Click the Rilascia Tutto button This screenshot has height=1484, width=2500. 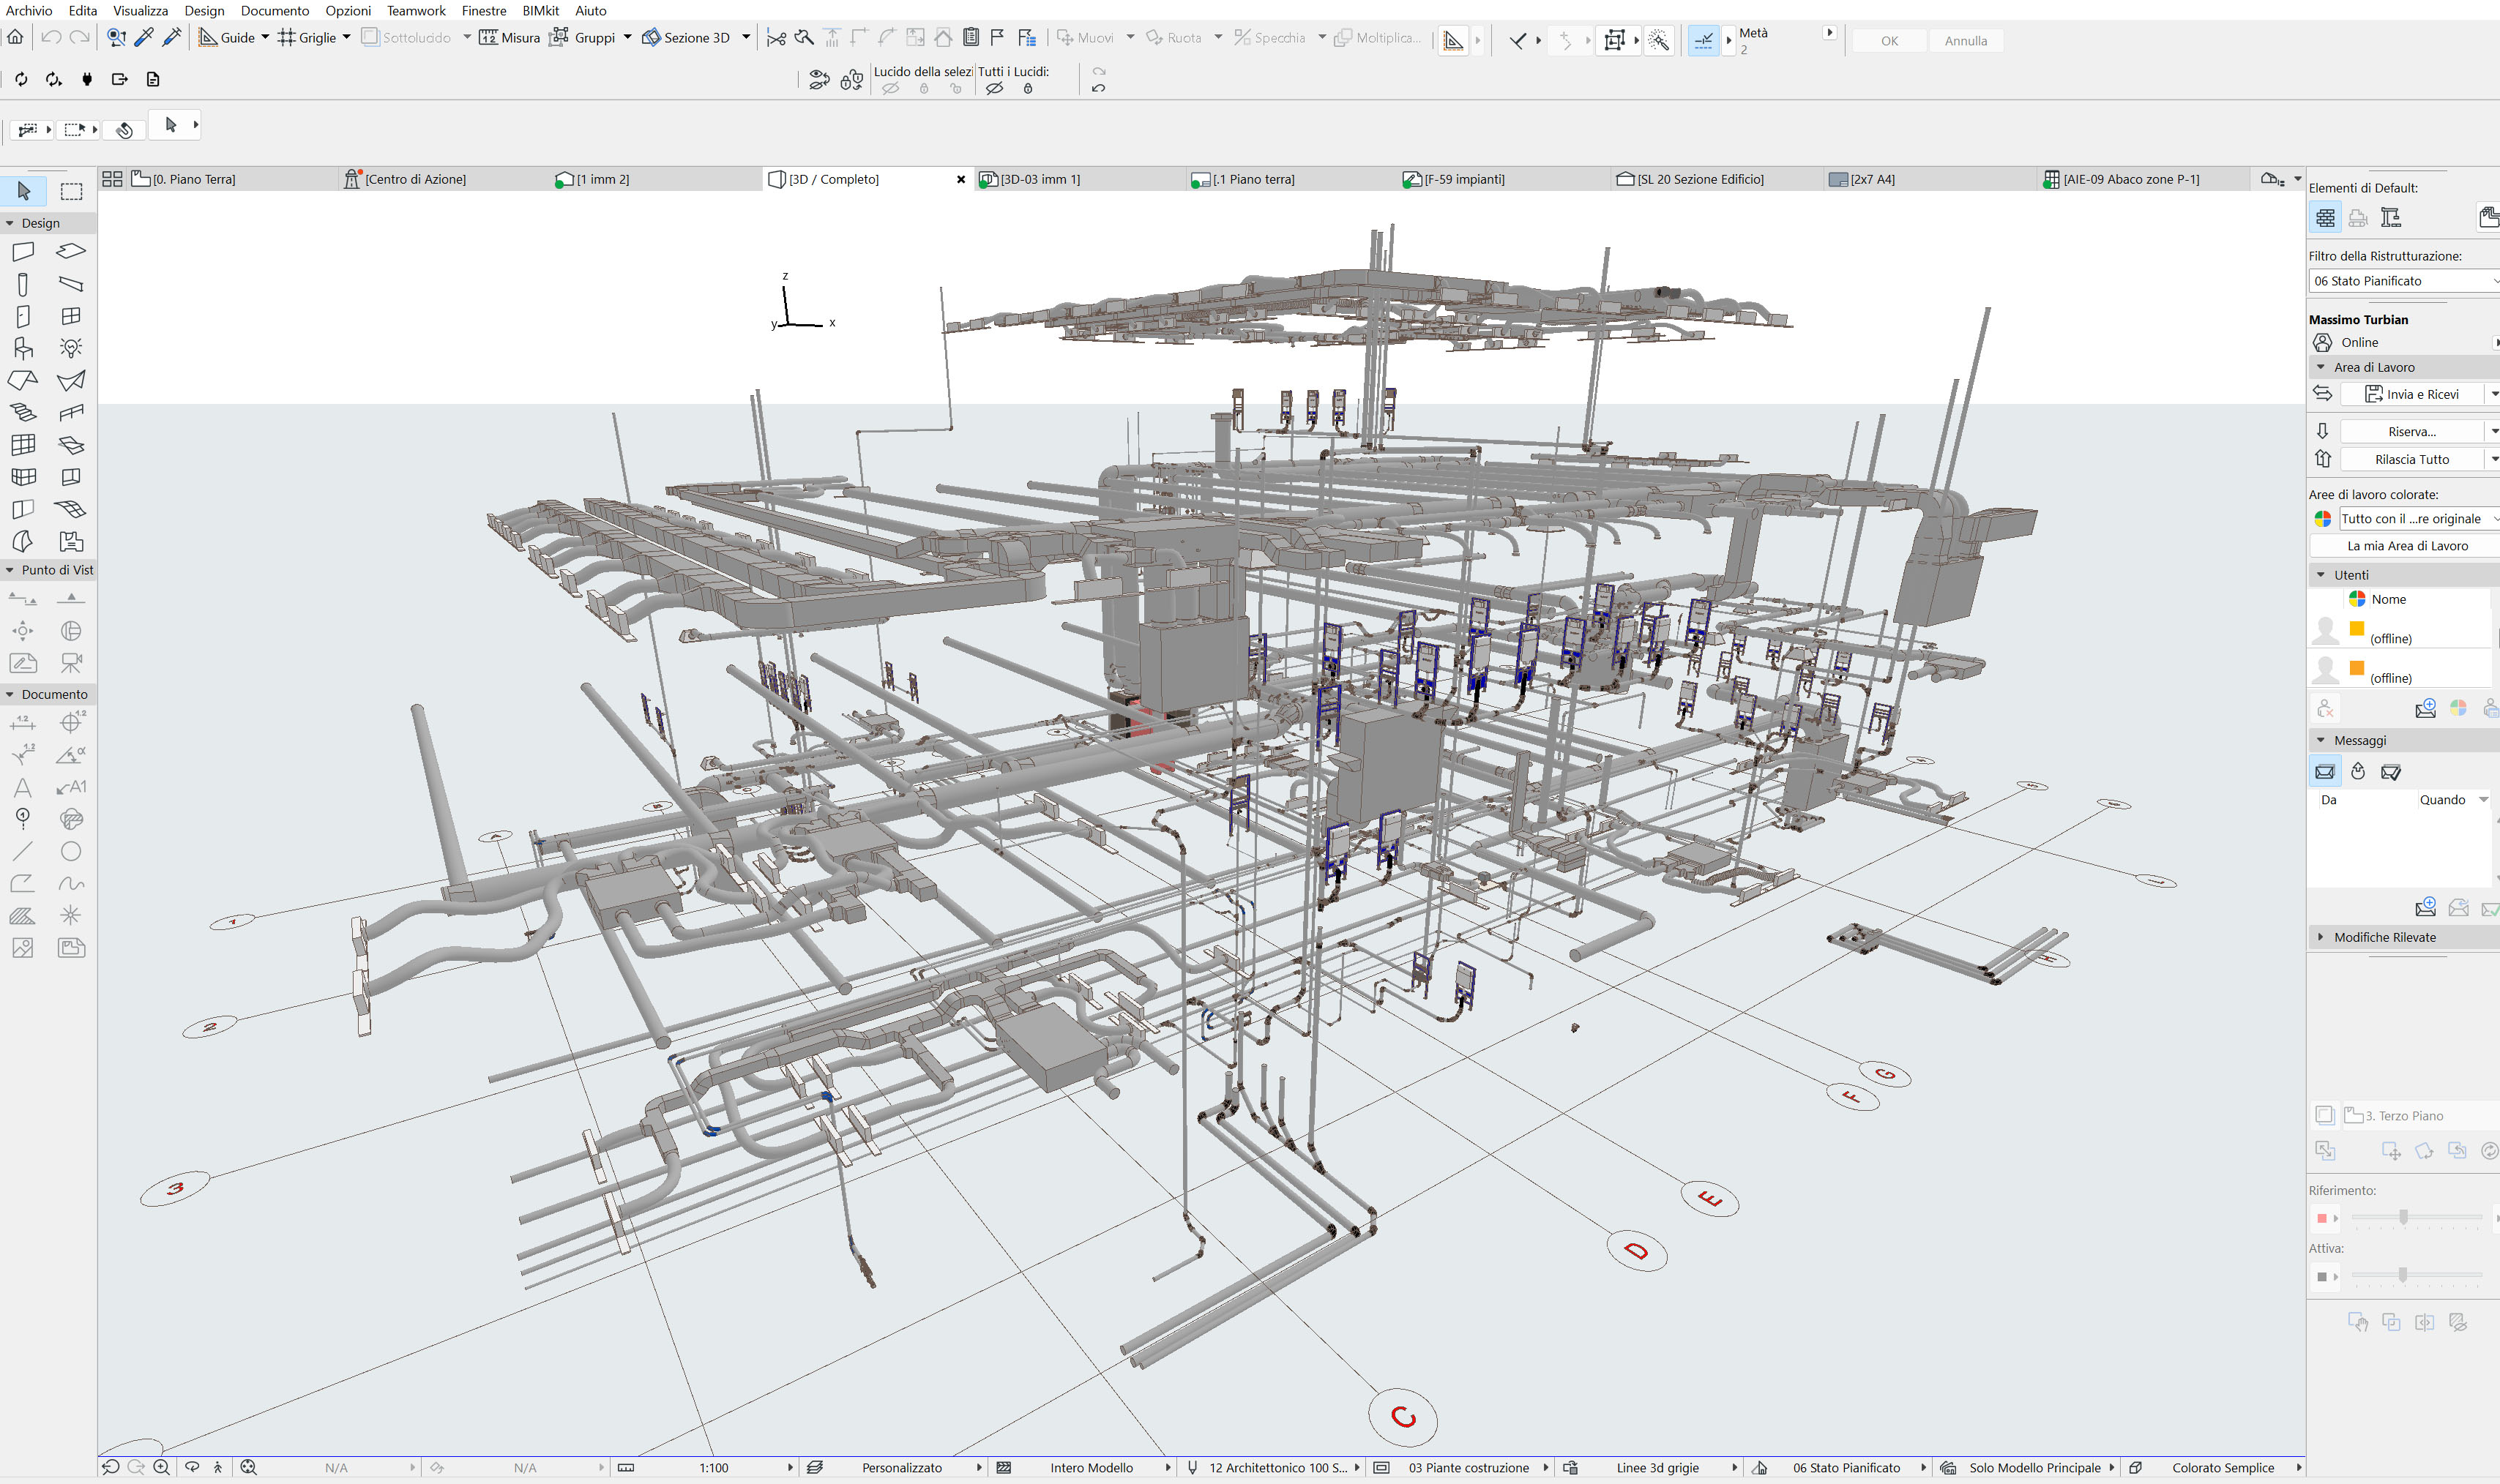click(x=2411, y=459)
